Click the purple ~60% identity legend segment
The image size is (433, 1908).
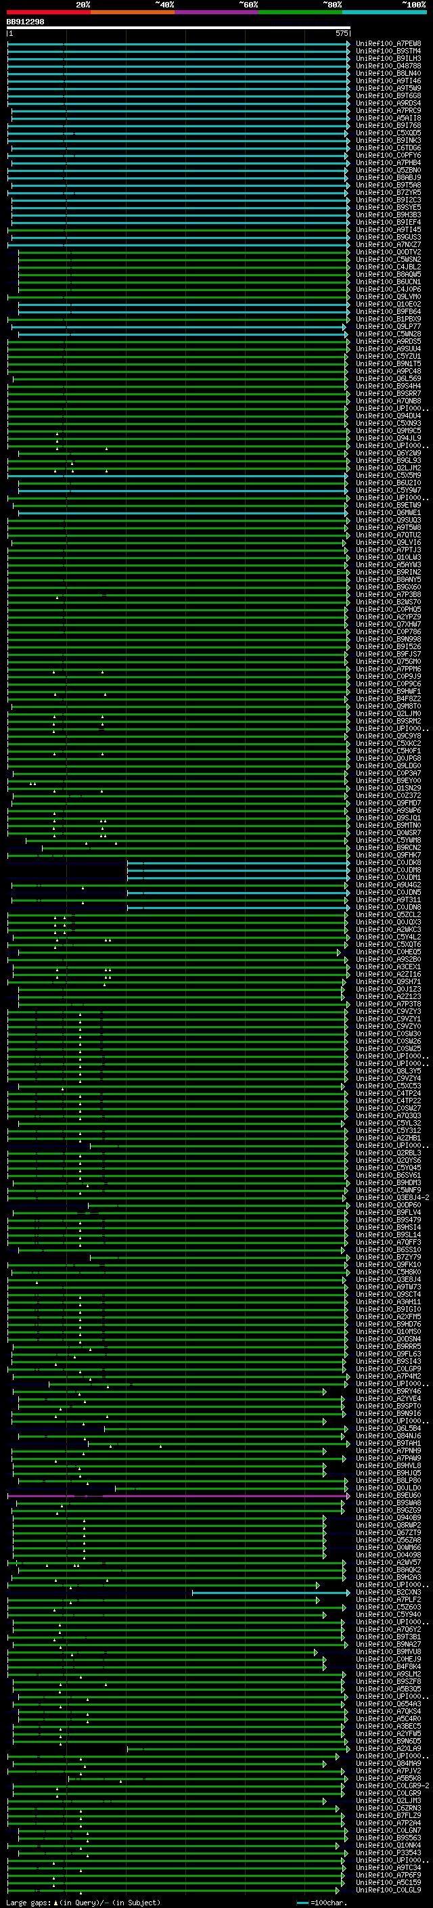[x=217, y=12]
